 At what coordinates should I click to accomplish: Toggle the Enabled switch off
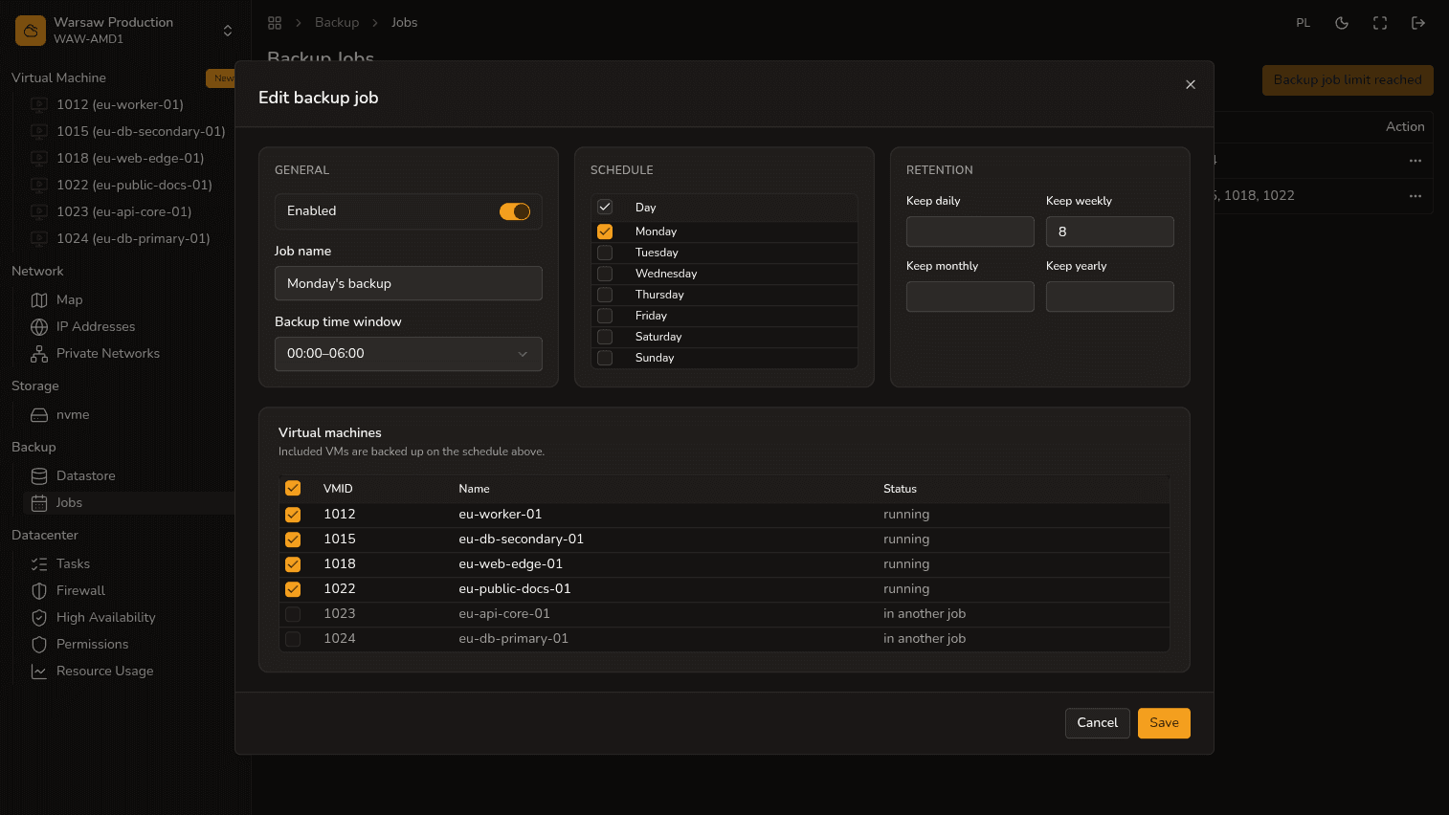click(515, 211)
